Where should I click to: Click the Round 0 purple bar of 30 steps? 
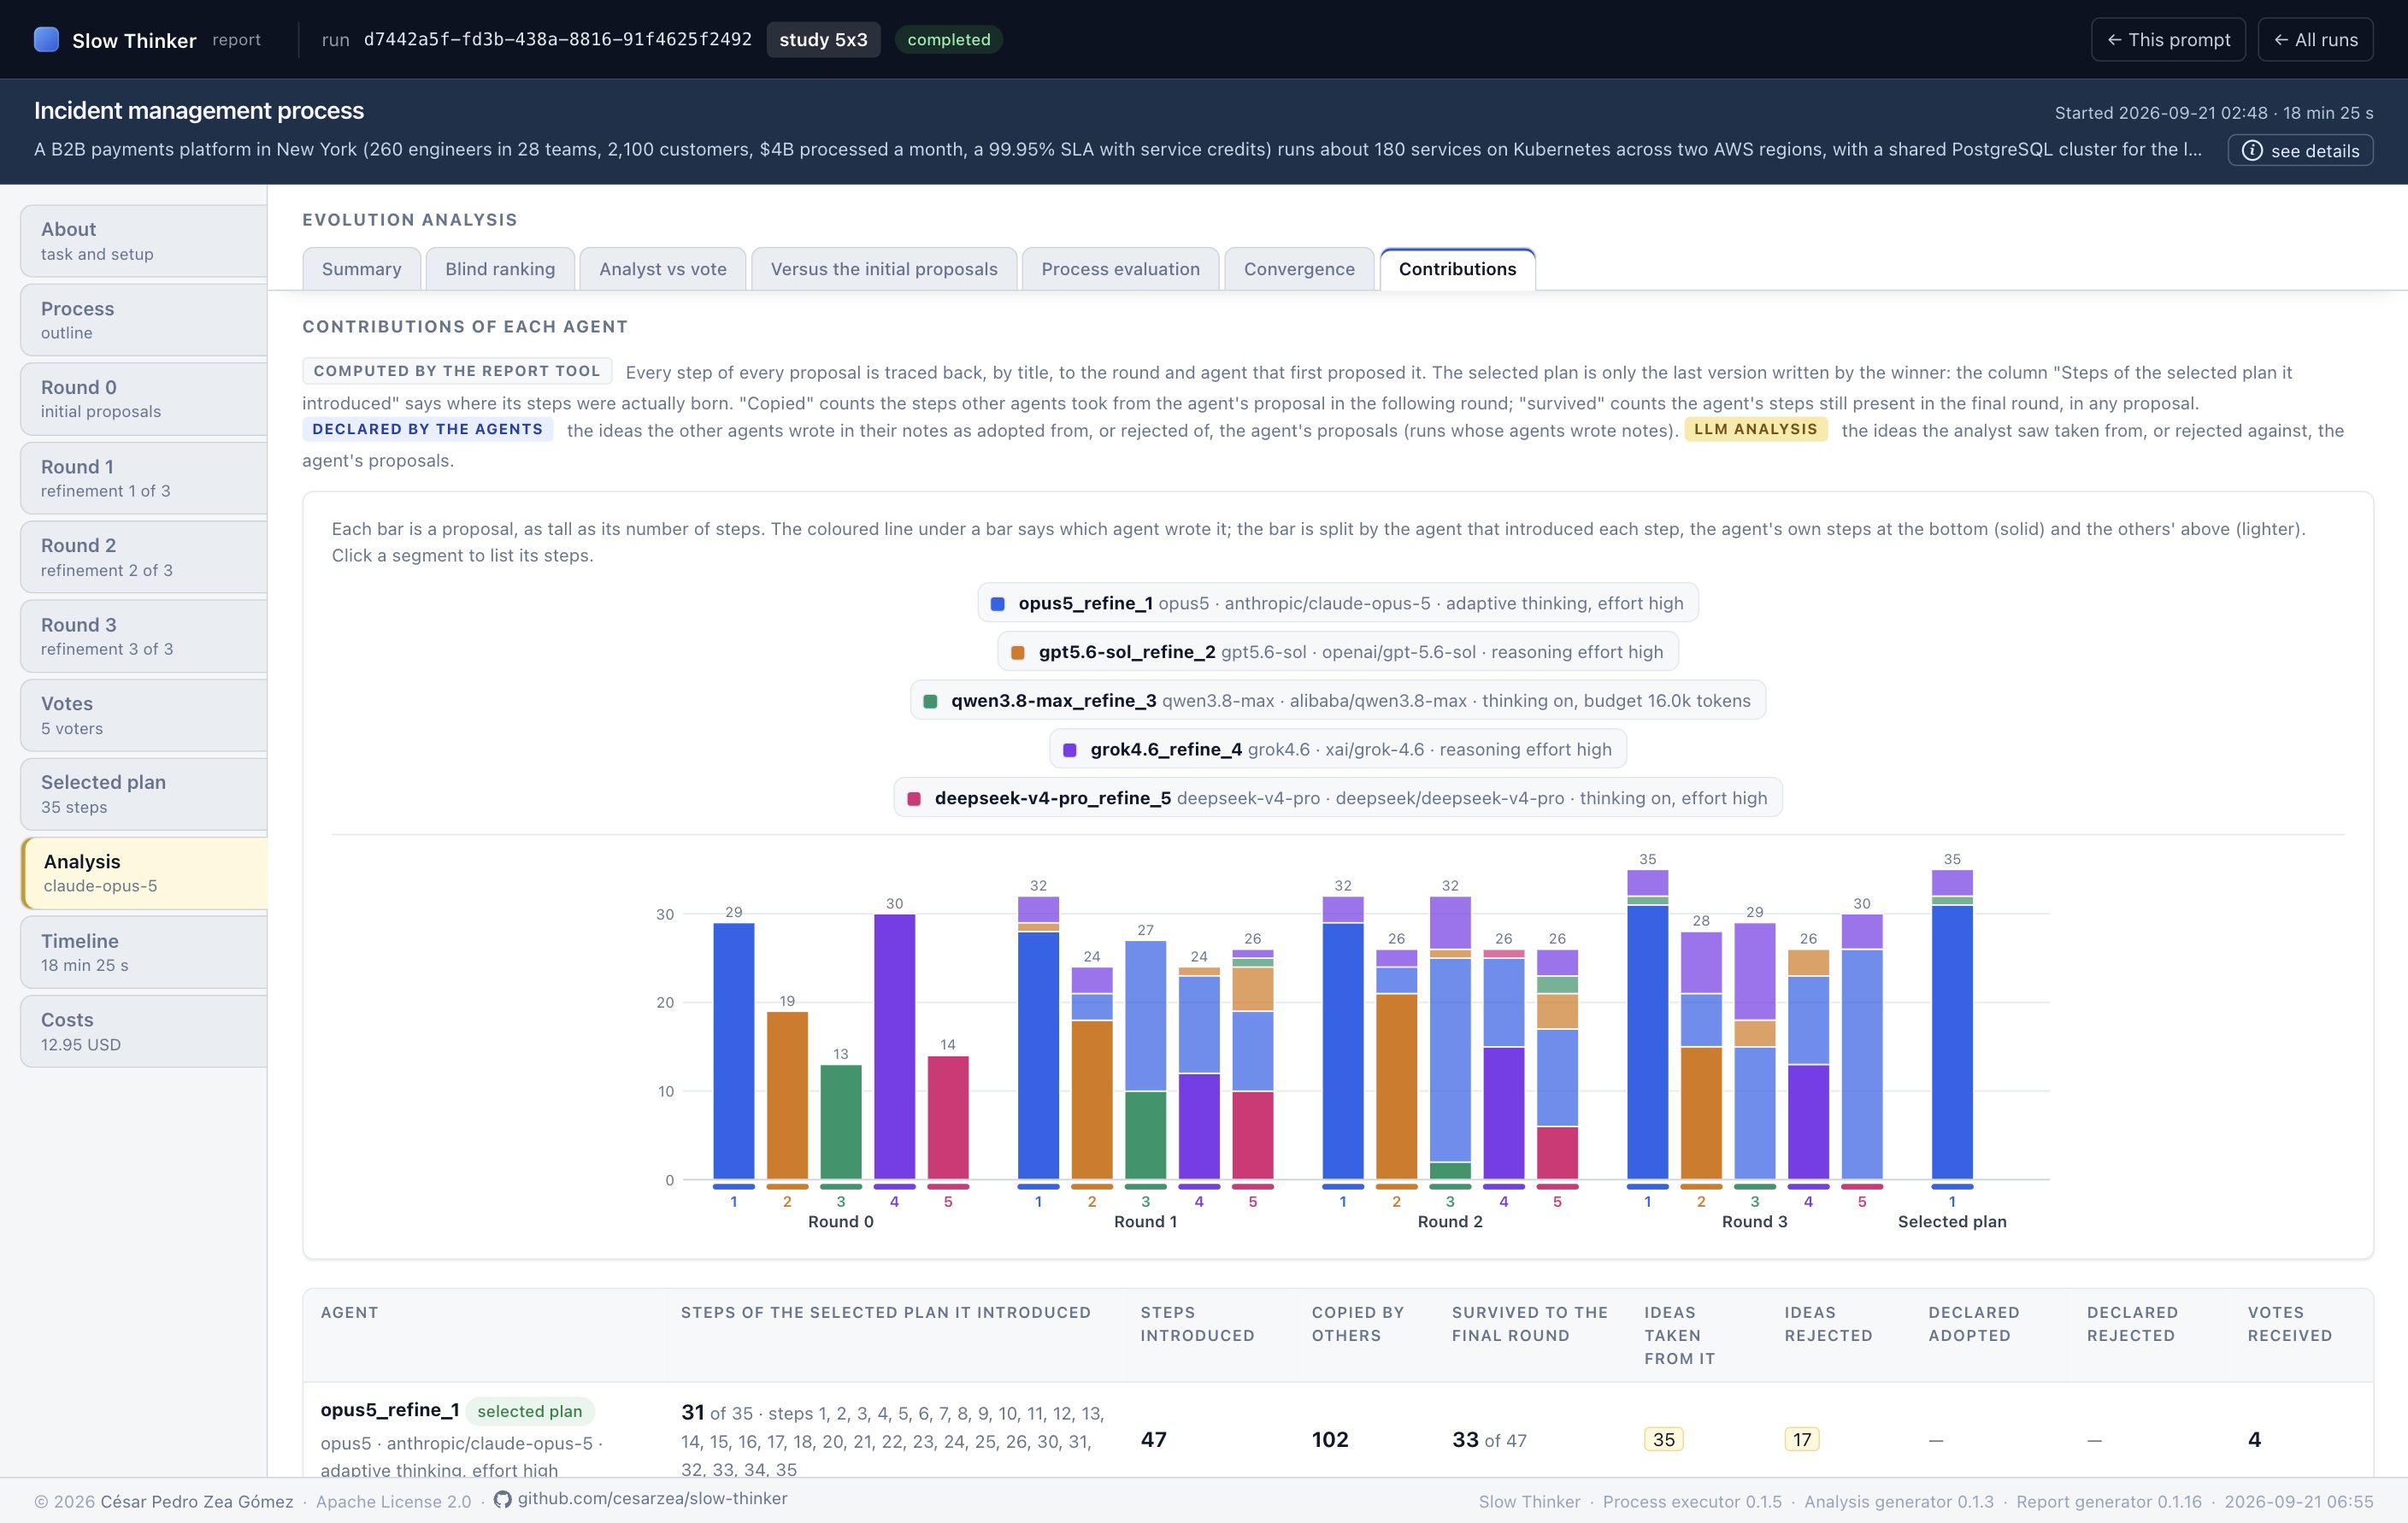894,1046
